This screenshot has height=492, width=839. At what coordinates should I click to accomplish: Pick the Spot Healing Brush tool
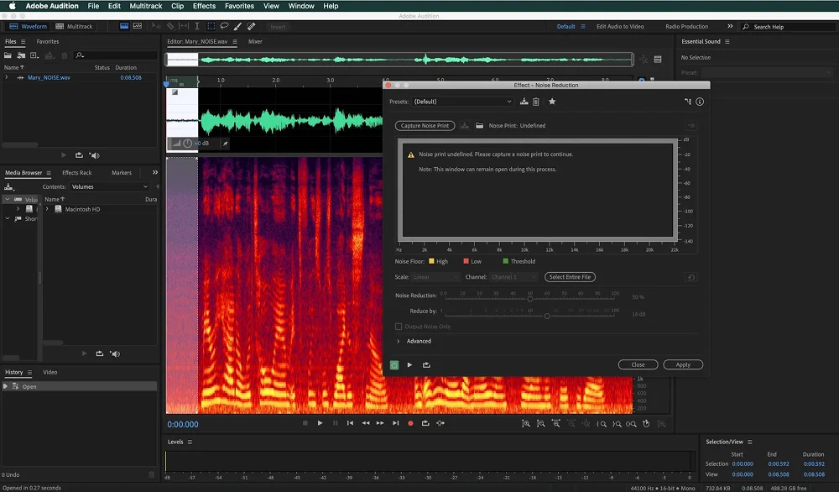click(252, 27)
